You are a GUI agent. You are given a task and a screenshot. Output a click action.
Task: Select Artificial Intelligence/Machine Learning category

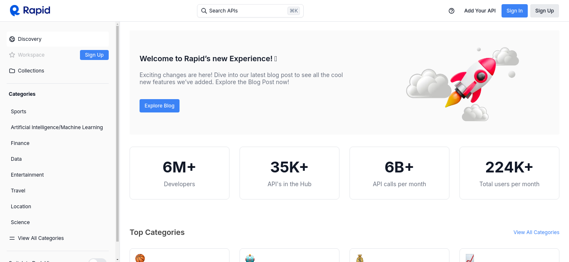pos(57,127)
